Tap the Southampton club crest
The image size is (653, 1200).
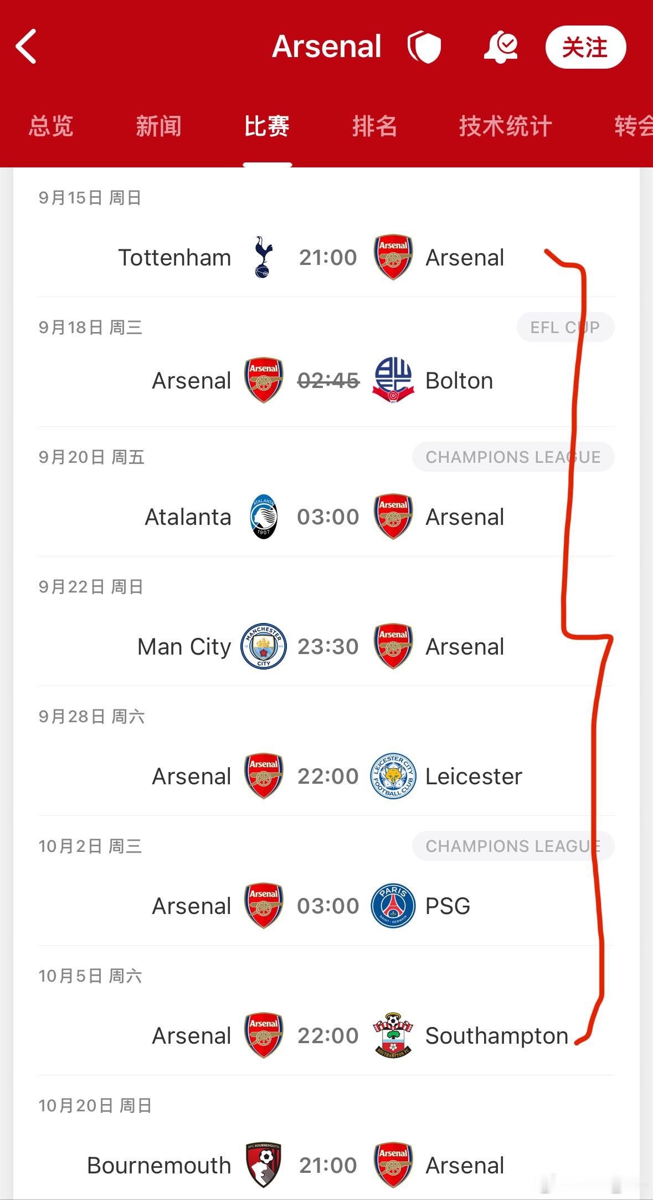point(393,1035)
